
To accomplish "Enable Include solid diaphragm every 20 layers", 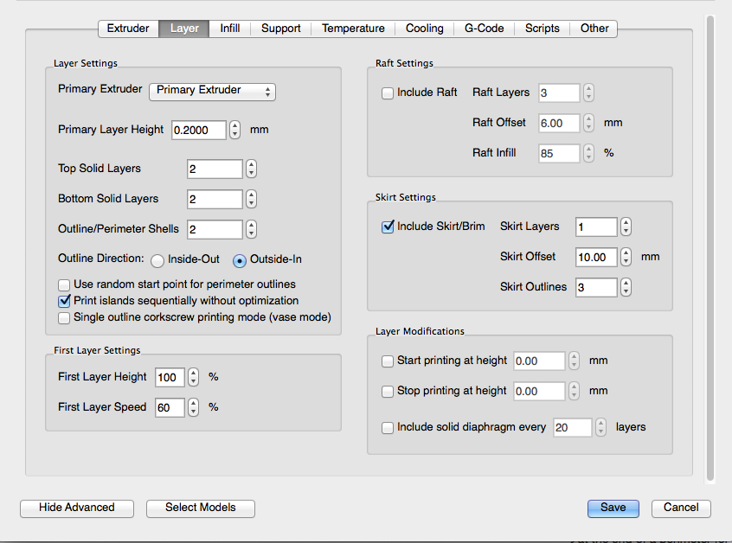I will [387, 427].
